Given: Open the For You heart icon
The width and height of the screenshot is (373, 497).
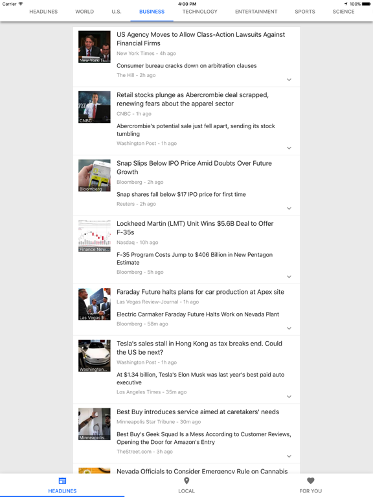Looking at the screenshot, I should point(311,481).
